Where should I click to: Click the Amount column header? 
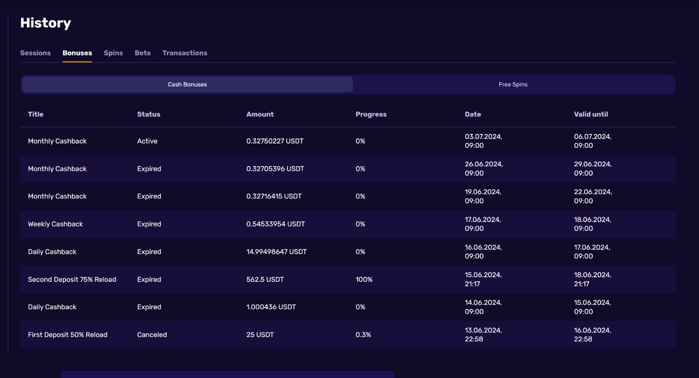point(260,114)
